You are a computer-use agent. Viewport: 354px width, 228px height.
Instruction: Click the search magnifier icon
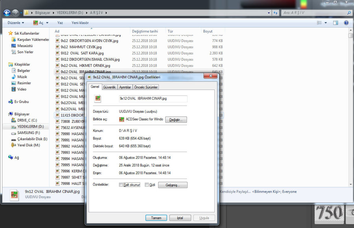point(349,13)
